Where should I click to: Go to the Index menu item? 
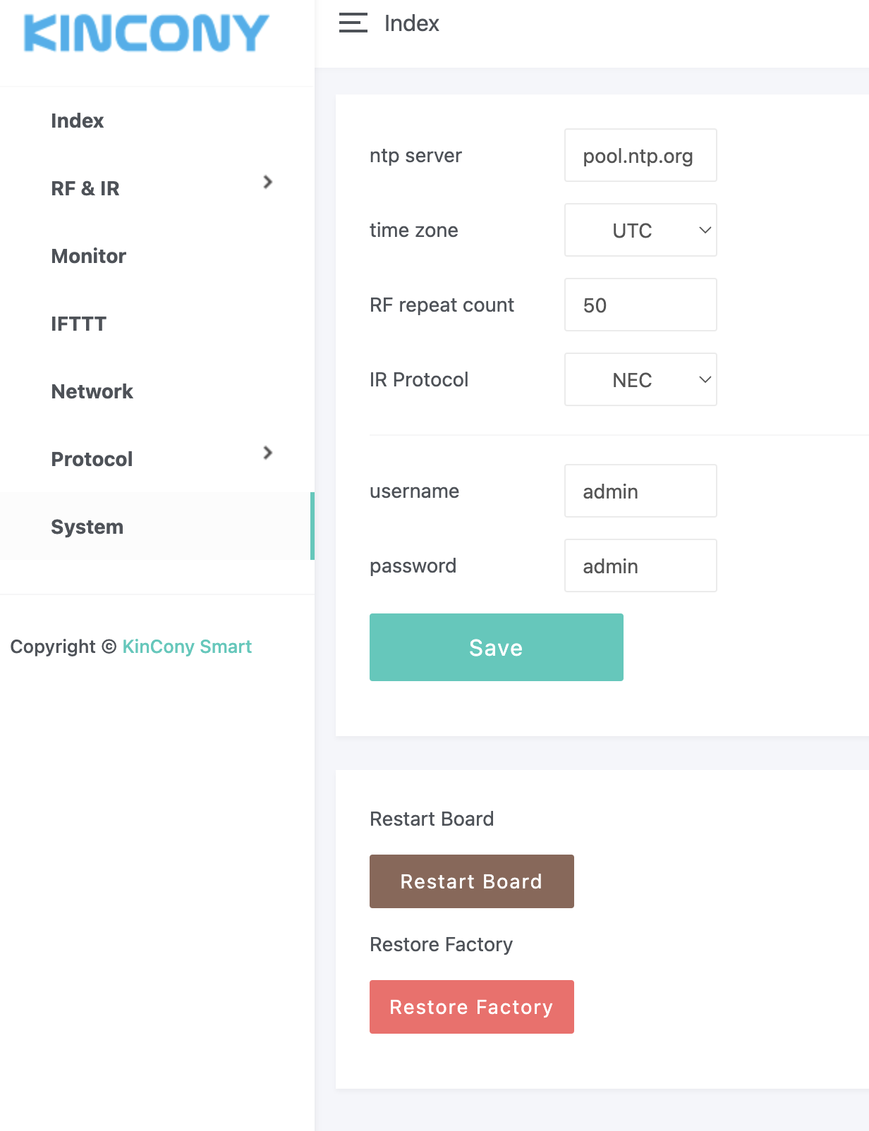[78, 121]
